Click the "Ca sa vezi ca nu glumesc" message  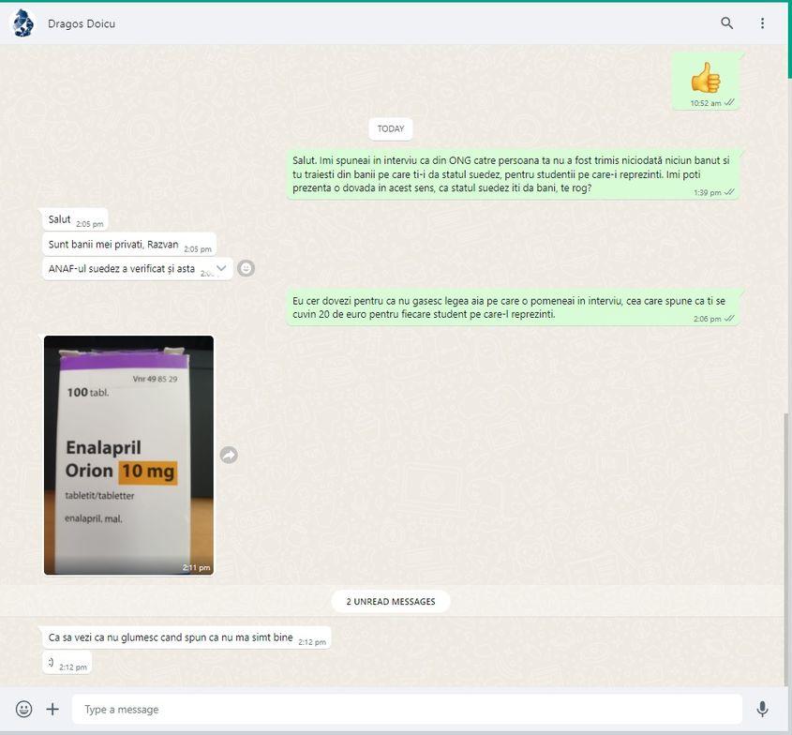click(171, 637)
